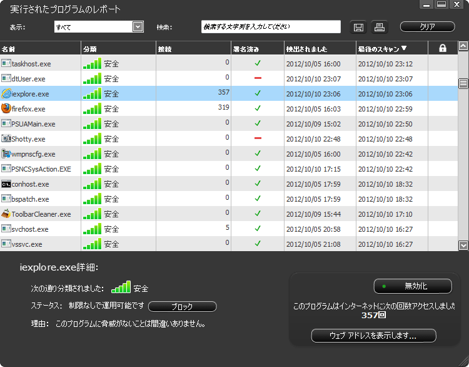469x367 pixels.
Task: Sort the table by the 名前 column header
Action: (41, 49)
